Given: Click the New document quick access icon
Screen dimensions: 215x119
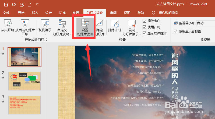Looking at the screenshot, I should click(x=29, y=5).
